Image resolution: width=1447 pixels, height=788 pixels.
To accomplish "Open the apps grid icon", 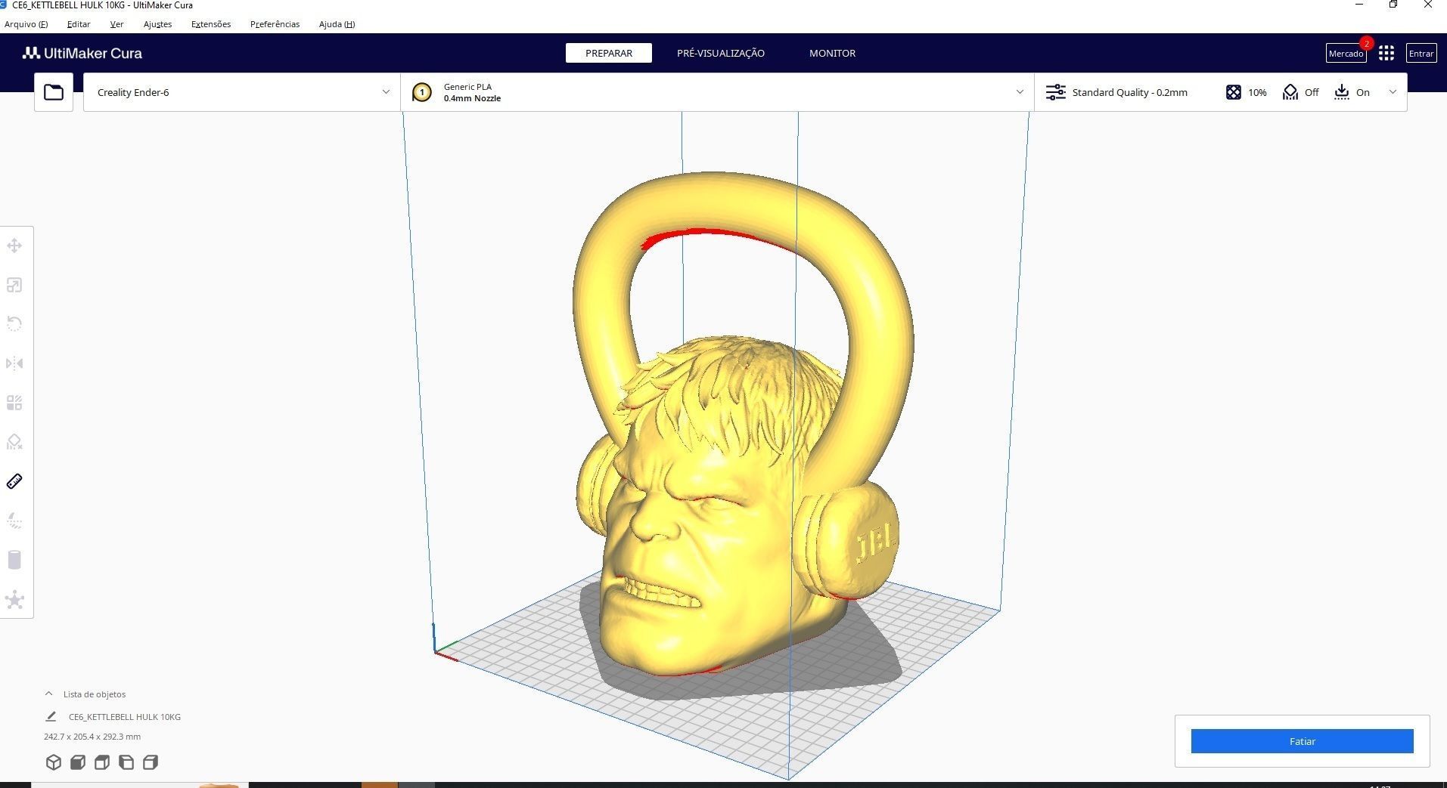I will [1386, 53].
